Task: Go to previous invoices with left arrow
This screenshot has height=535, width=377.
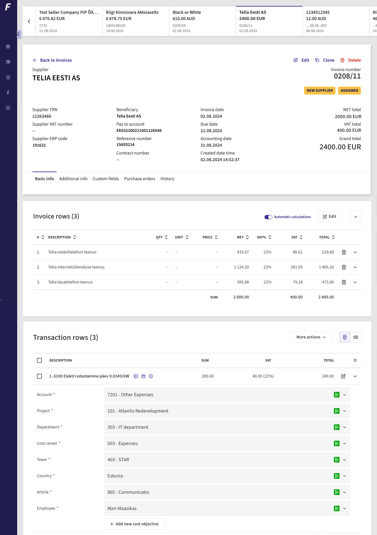Action: click(x=29, y=22)
